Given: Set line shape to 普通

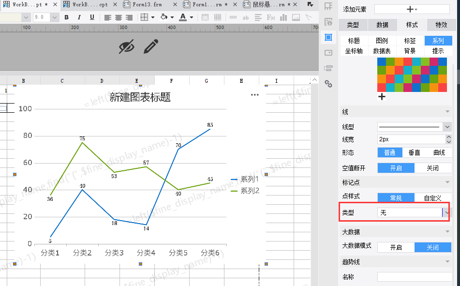Looking at the screenshot, I should click(x=389, y=153).
